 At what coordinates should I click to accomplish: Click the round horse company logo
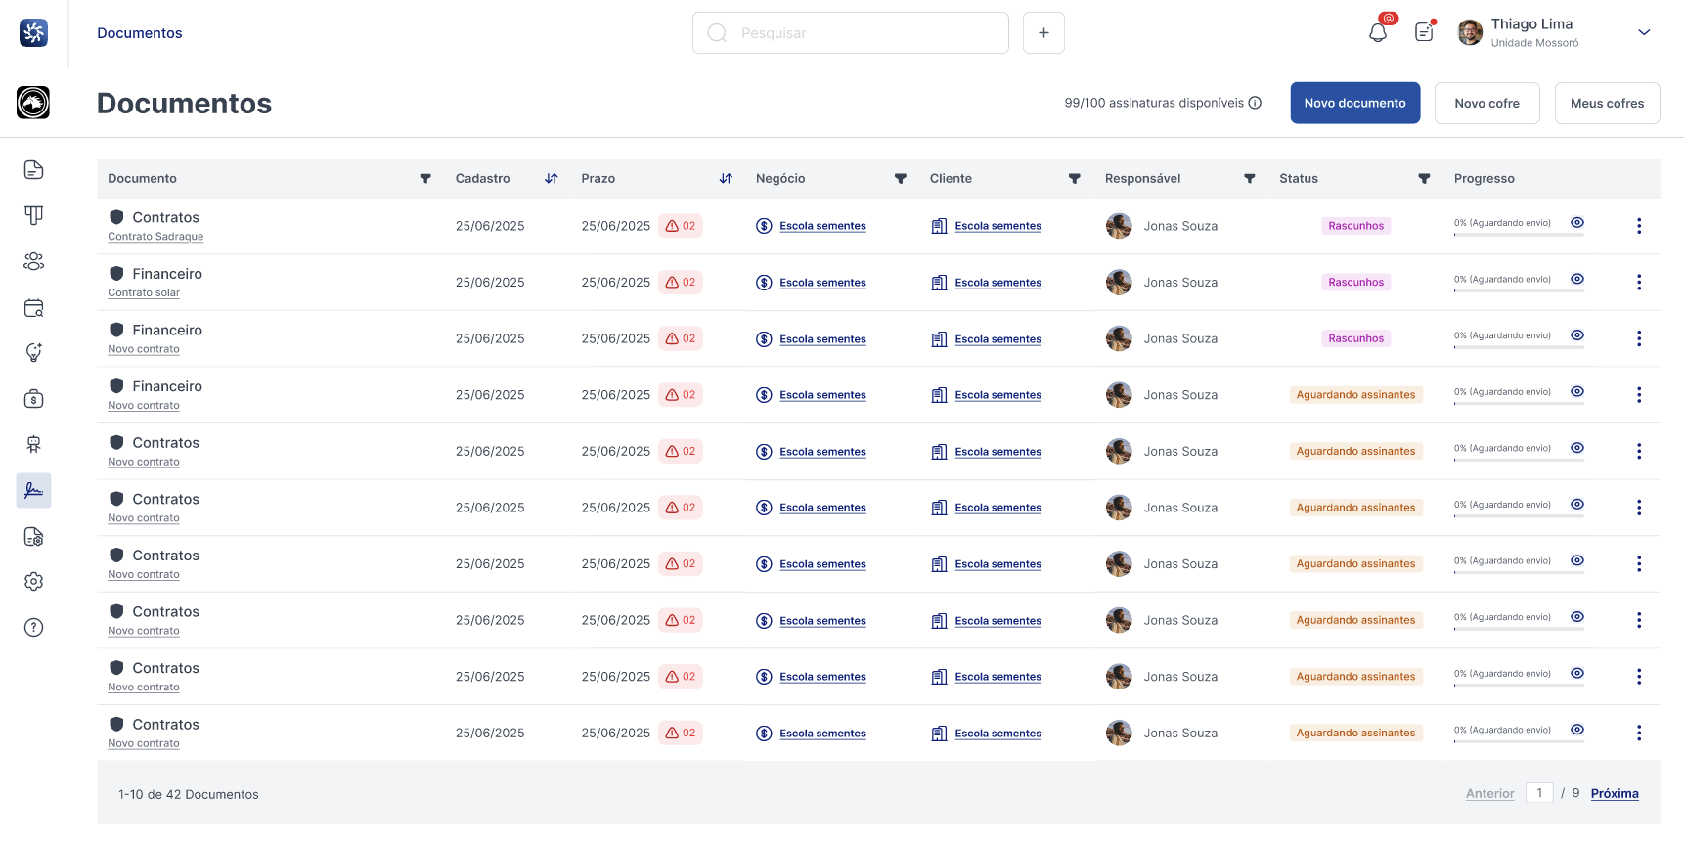tap(33, 103)
